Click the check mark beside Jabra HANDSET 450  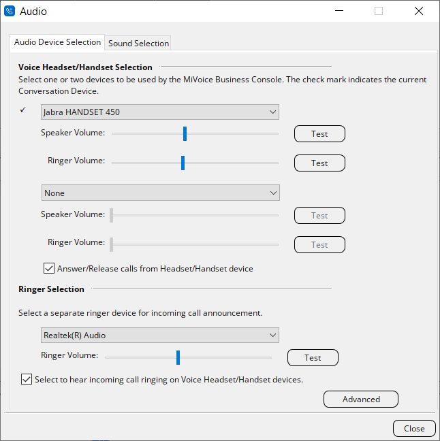point(23,110)
